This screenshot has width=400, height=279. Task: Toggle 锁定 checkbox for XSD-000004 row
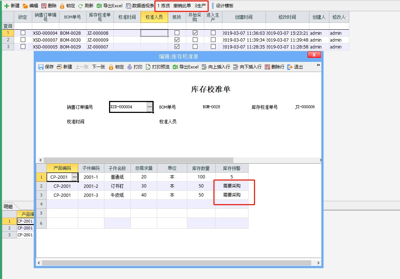pos(23,33)
